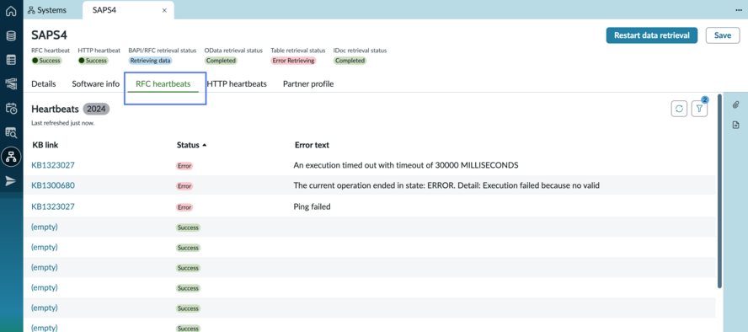Close the SAPS4 tab

tap(164, 10)
